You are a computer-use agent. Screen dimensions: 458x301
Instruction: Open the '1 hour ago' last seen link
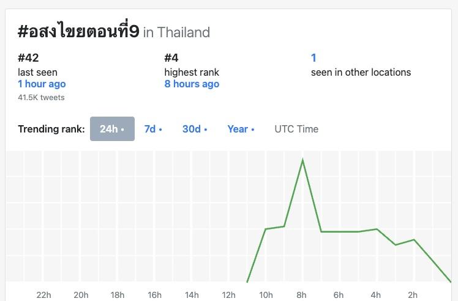[42, 84]
